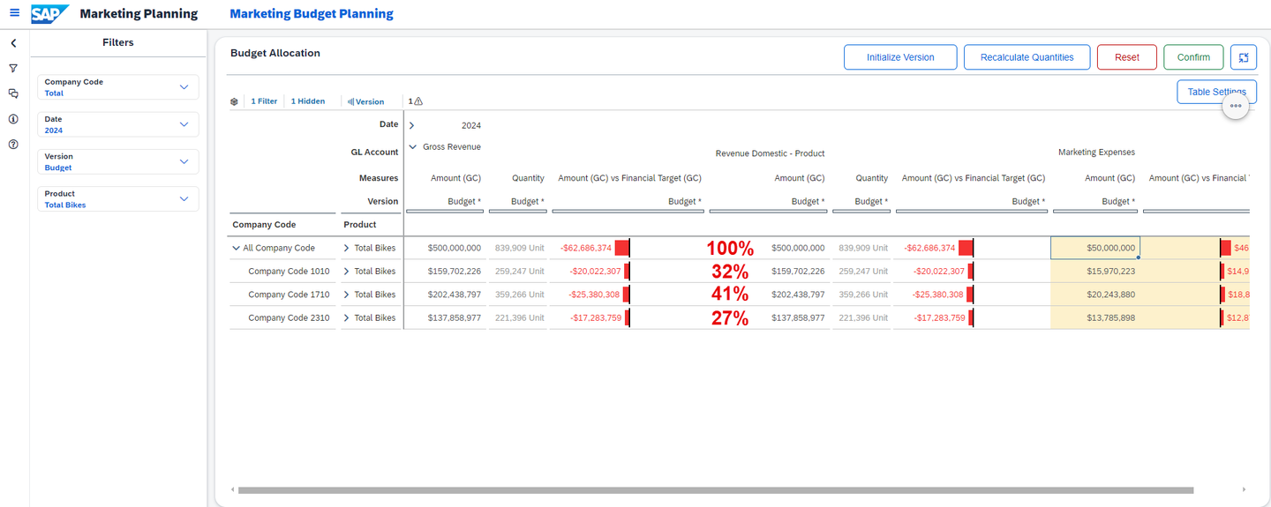Click the Version link in the table toolbar

click(366, 101)
